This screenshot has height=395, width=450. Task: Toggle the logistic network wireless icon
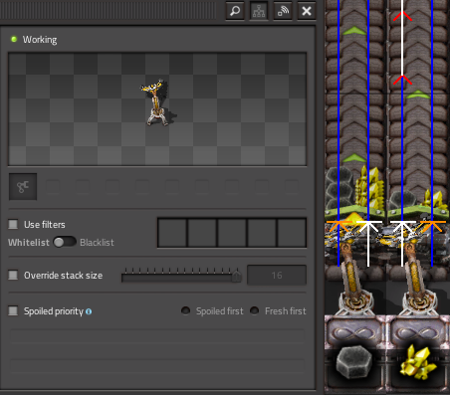coord(283,11)
